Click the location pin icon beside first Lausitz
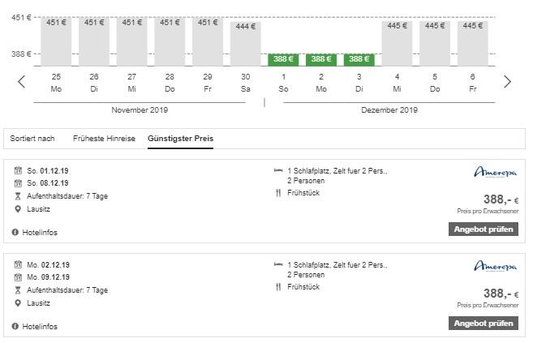The width and height of the screenshot is (533, 343). point(18,208)
